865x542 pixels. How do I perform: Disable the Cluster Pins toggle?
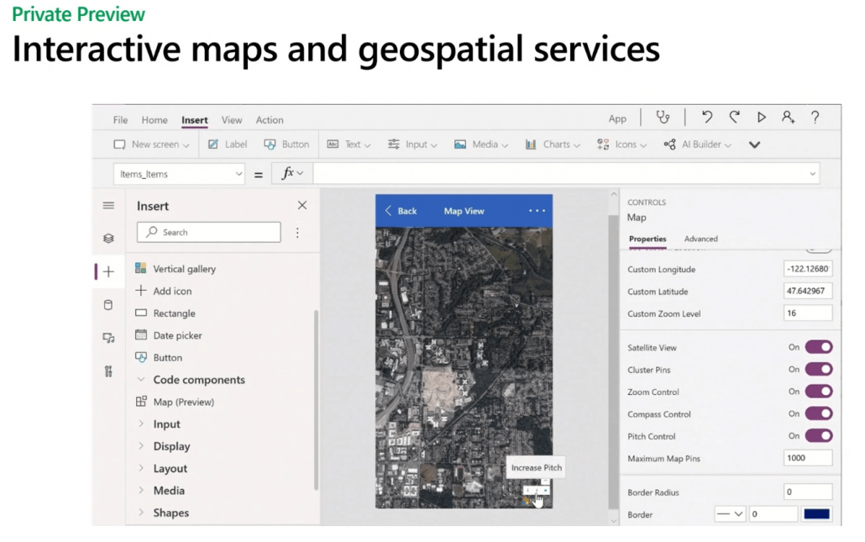[818, 370]
